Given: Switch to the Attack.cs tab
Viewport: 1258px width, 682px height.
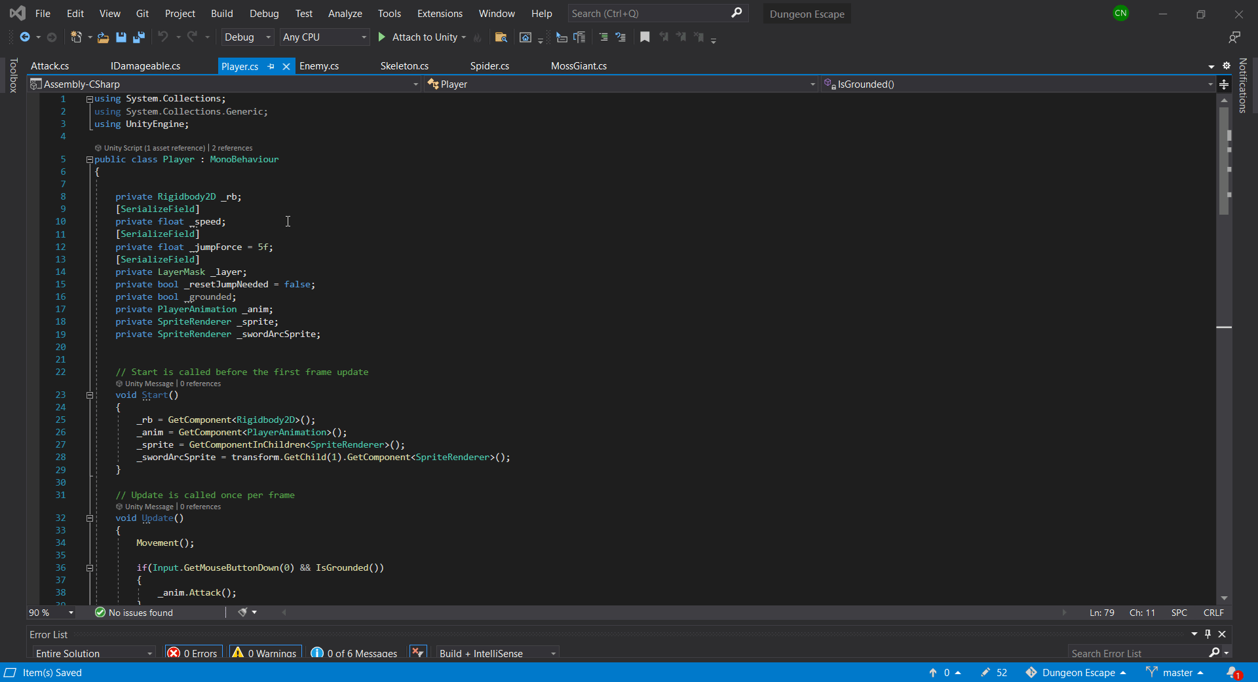Looking at the screenshot, I should 50,66.
